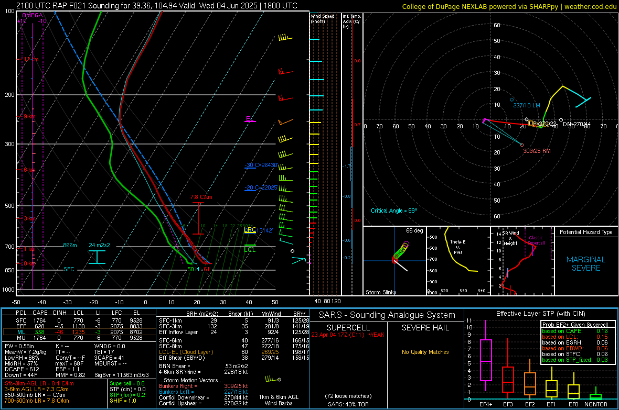Click the Potential Hazard Type heading

click(586, 232)
